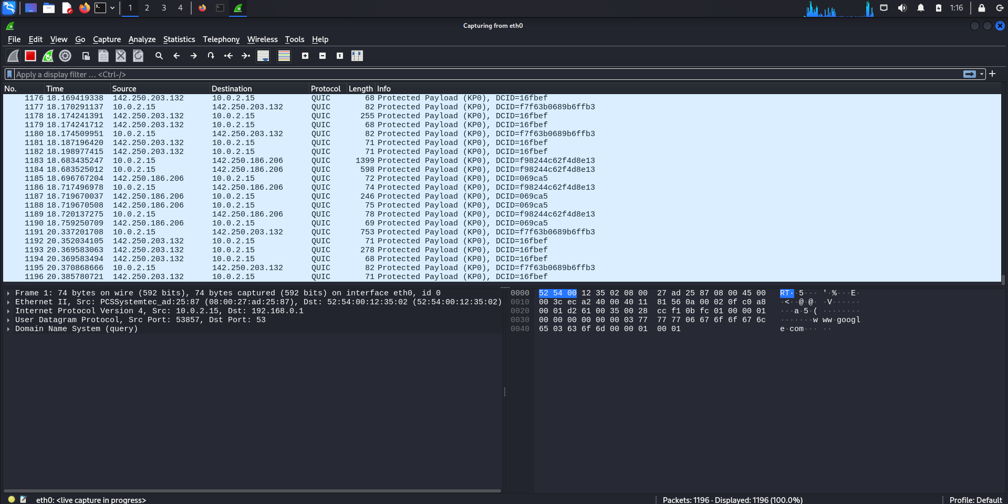Zoom in on the packet list
This screenshot has height=504, width=1008.
click(305, 56)
